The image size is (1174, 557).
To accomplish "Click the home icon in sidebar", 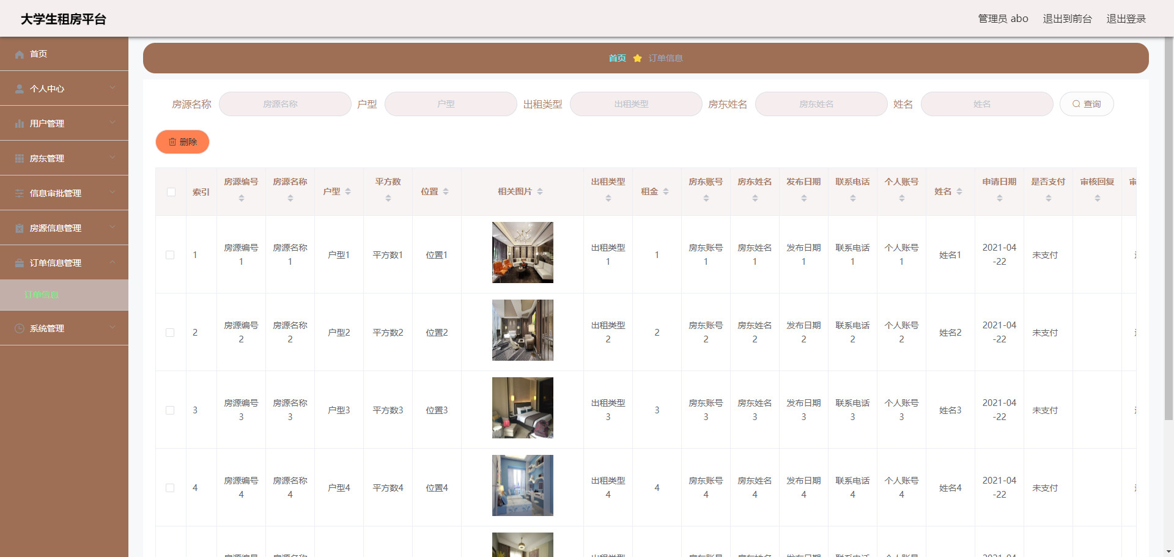I will pos(20,54).
